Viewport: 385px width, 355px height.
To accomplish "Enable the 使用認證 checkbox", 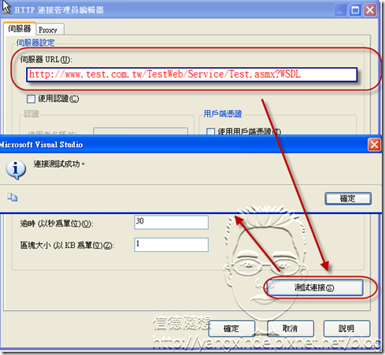I will tap(31, 99).
